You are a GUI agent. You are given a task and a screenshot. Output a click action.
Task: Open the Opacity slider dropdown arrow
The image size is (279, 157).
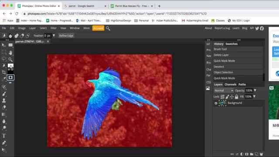coord(255,90)
